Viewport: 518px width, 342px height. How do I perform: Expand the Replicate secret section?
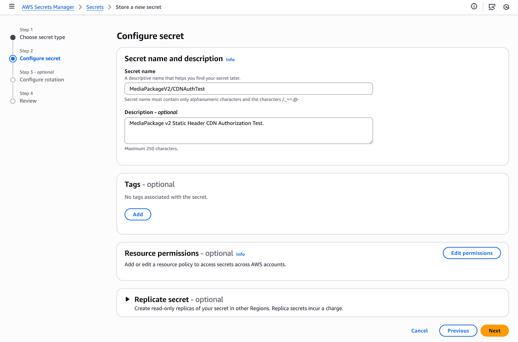click(x=127, y=299)
